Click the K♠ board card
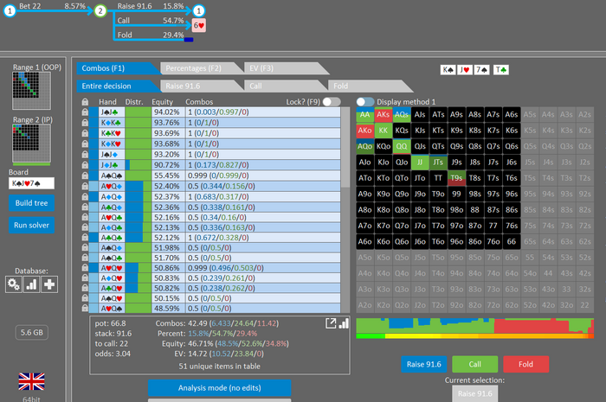This screenshot has width=606, height=402. click(x=448, y=70)
